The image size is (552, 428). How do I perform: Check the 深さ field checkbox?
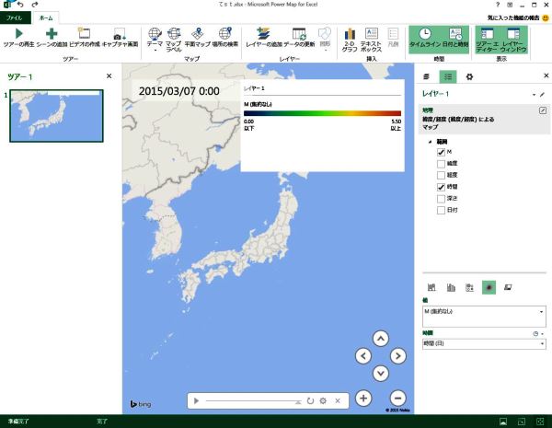pyautogui.click(x=441, y=199)
